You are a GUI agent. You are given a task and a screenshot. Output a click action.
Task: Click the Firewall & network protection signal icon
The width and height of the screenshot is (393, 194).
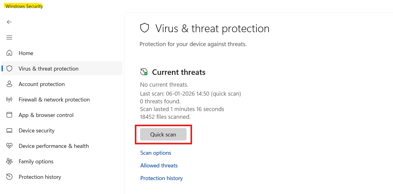pyautogui.click(x=9, y=99)
